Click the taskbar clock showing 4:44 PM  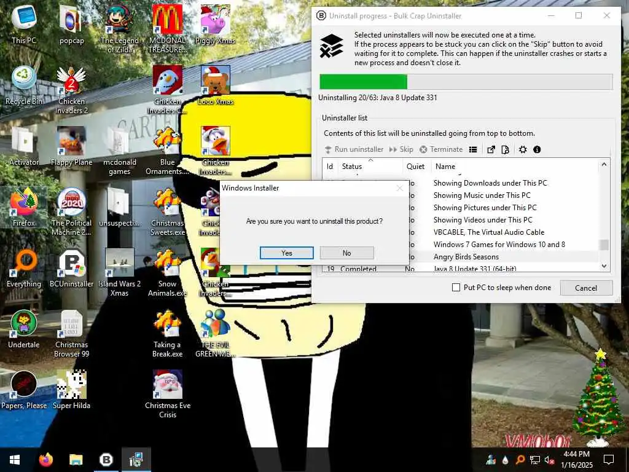(x=576, y=460)
